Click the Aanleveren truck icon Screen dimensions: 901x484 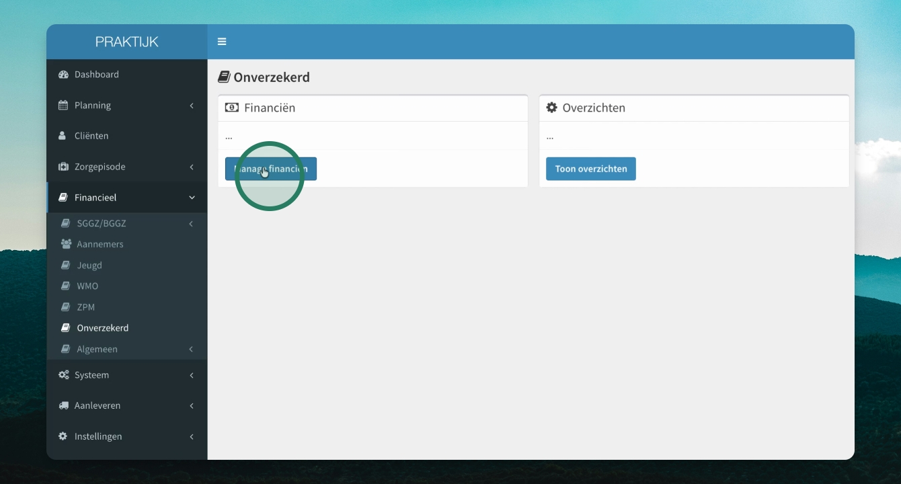64,405
